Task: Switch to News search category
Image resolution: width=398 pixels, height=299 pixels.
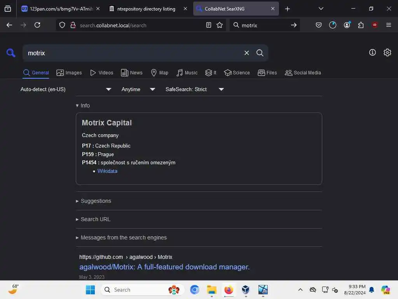Action: click(x=131, y=73)
